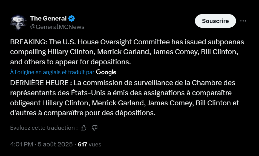The height and width of the screenshot is (156, 259).
Task: Click the date 5 août 2025
Action: click(55, 144)
